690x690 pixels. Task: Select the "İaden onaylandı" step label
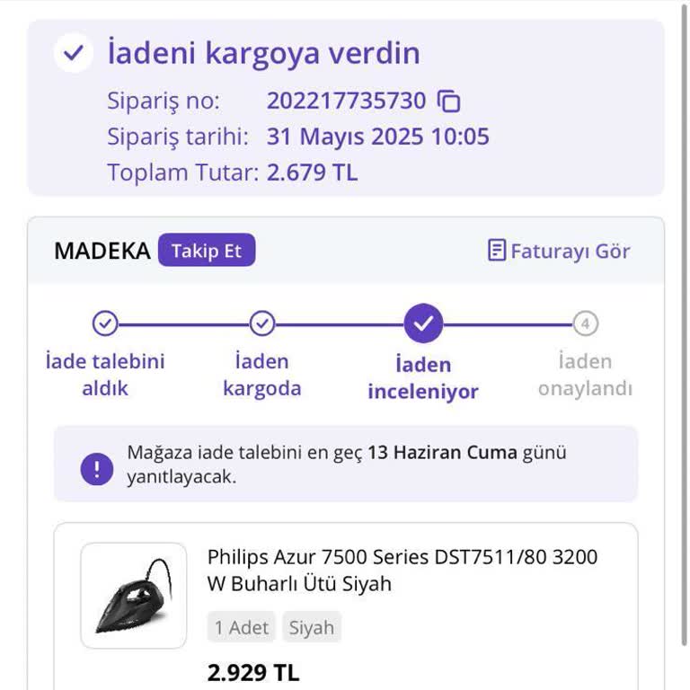pos(586,375)
